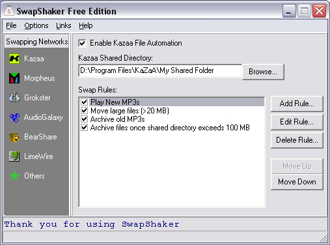The image size is (330, 245).
Task: Click the Morpheus label in the sidebar
Action: click(40, 78)
